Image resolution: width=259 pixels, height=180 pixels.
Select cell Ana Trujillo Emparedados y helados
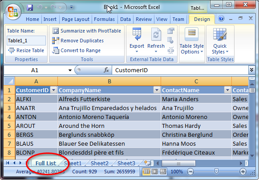coord(109,108)
